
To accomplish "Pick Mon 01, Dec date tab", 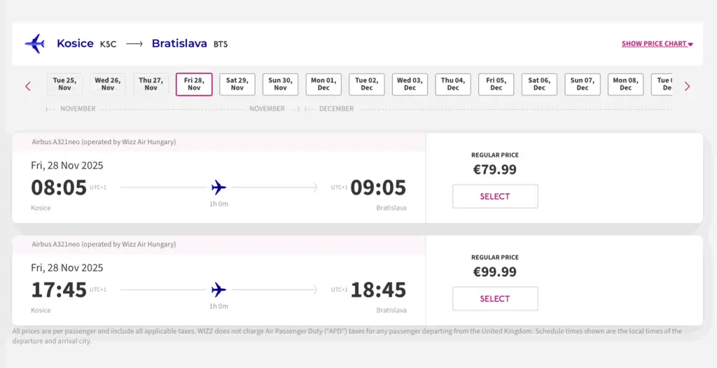I will click(x=323, y=84).
